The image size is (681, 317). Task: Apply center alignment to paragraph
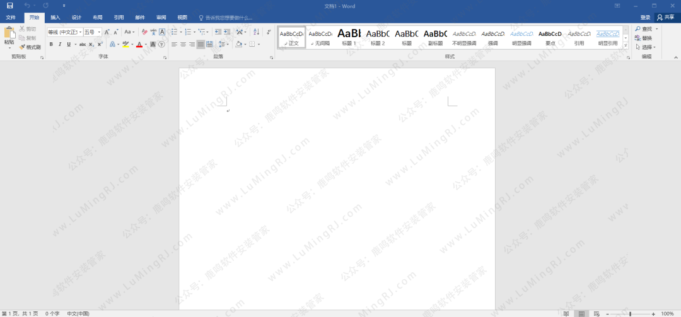[x=183, y=44]
